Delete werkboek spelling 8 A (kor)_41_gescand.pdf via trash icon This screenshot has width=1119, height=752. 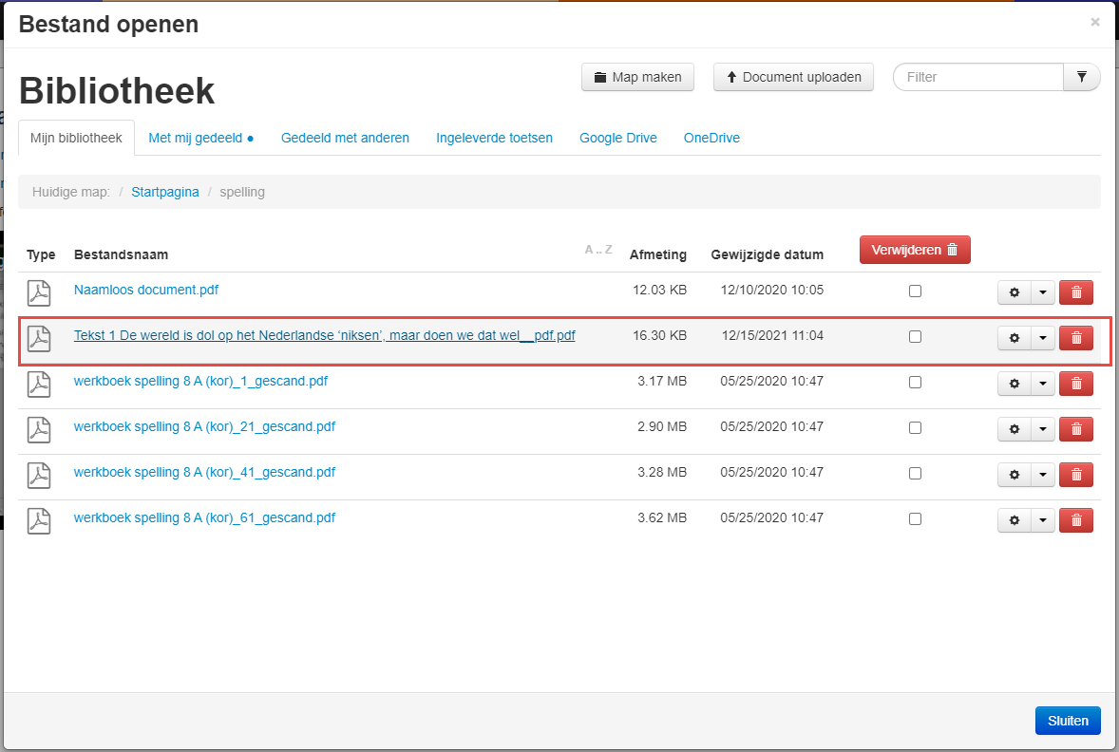(x=1076, y=475)
